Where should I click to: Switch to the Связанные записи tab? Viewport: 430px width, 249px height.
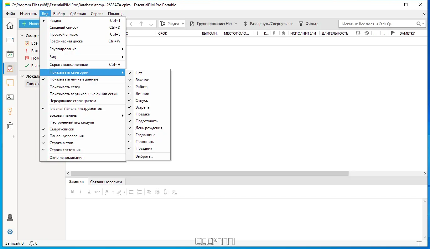(106, 182)
